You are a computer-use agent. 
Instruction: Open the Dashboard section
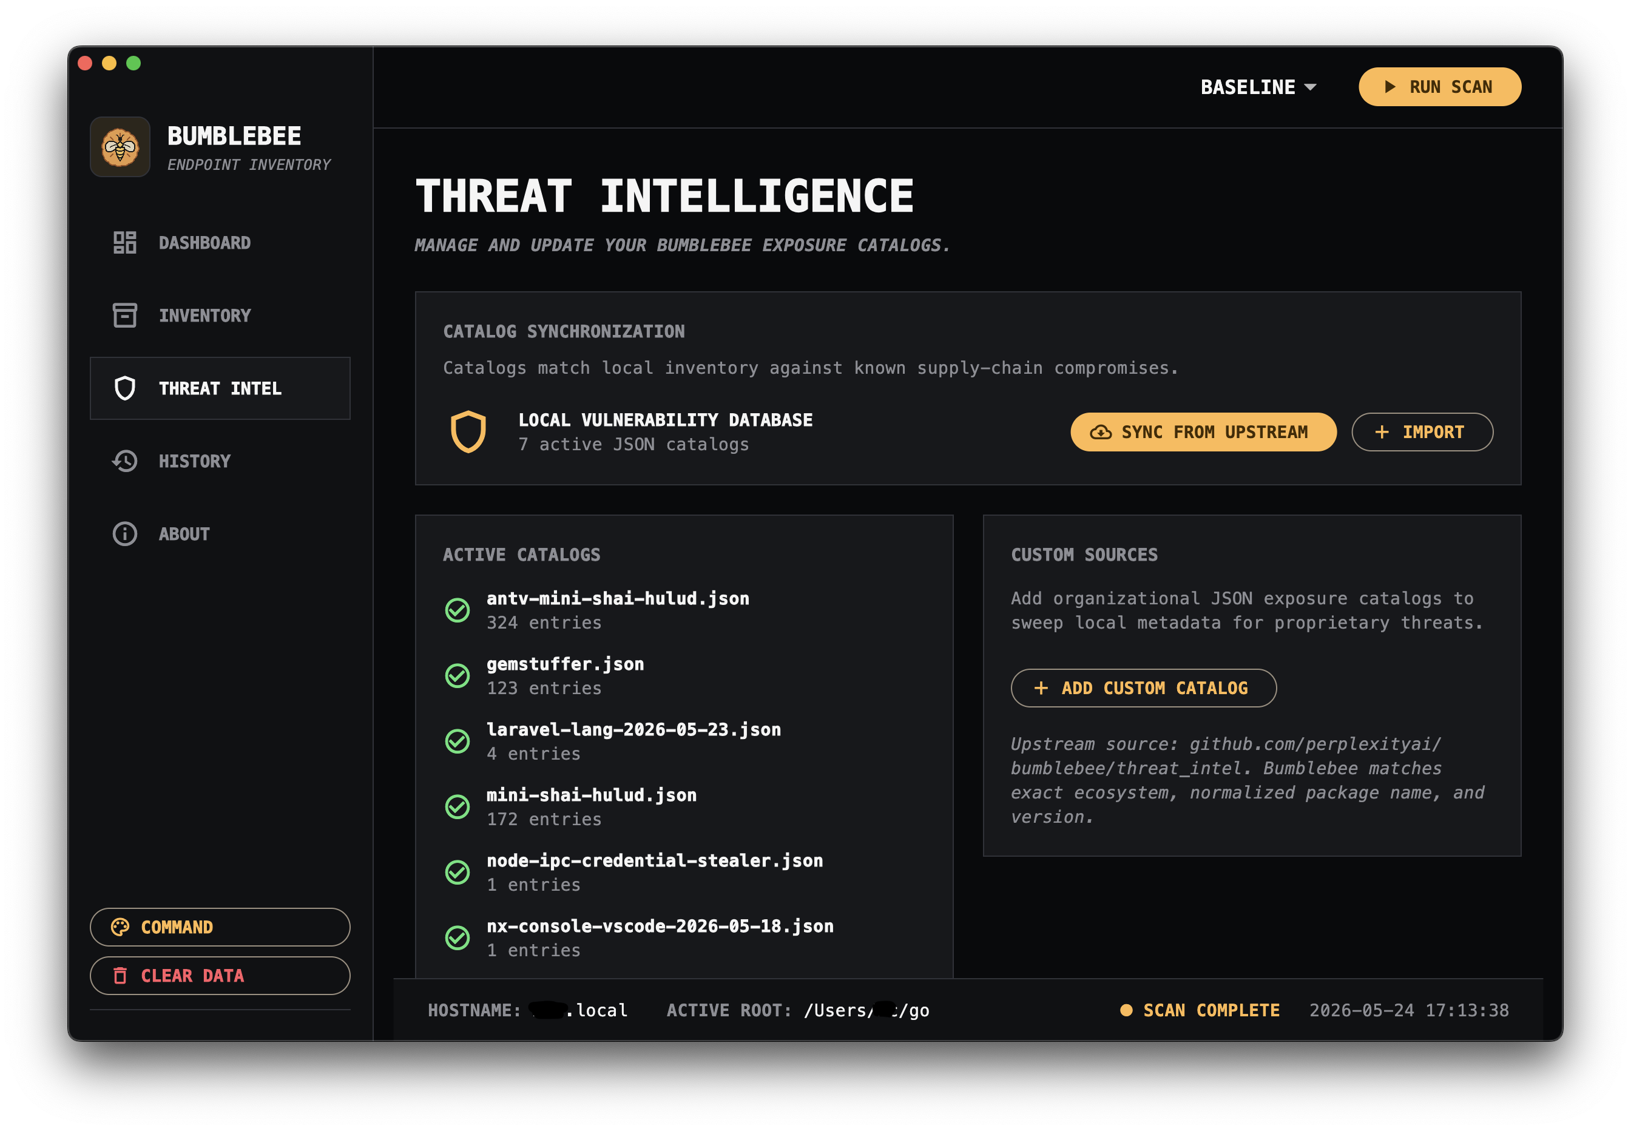pyautogui.click(x=220, y=242)
